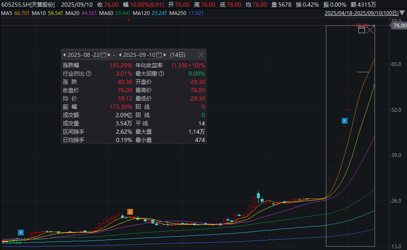The height and width of the screenshot is (250, 407).
Task: Click the blue F marker at chart start
Action: (20, 232)
